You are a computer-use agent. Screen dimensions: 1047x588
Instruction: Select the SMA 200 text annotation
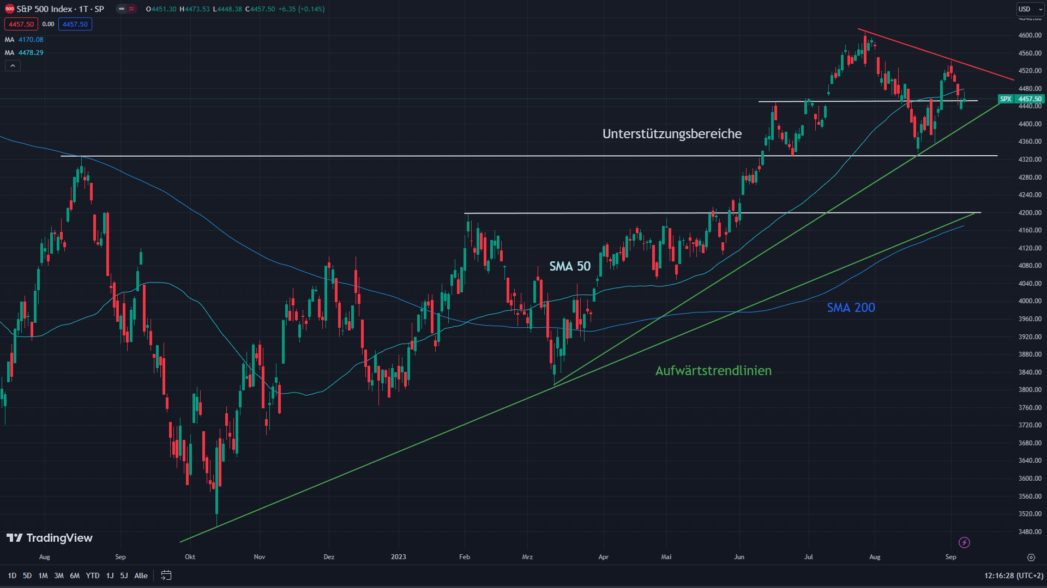point(851,308)
